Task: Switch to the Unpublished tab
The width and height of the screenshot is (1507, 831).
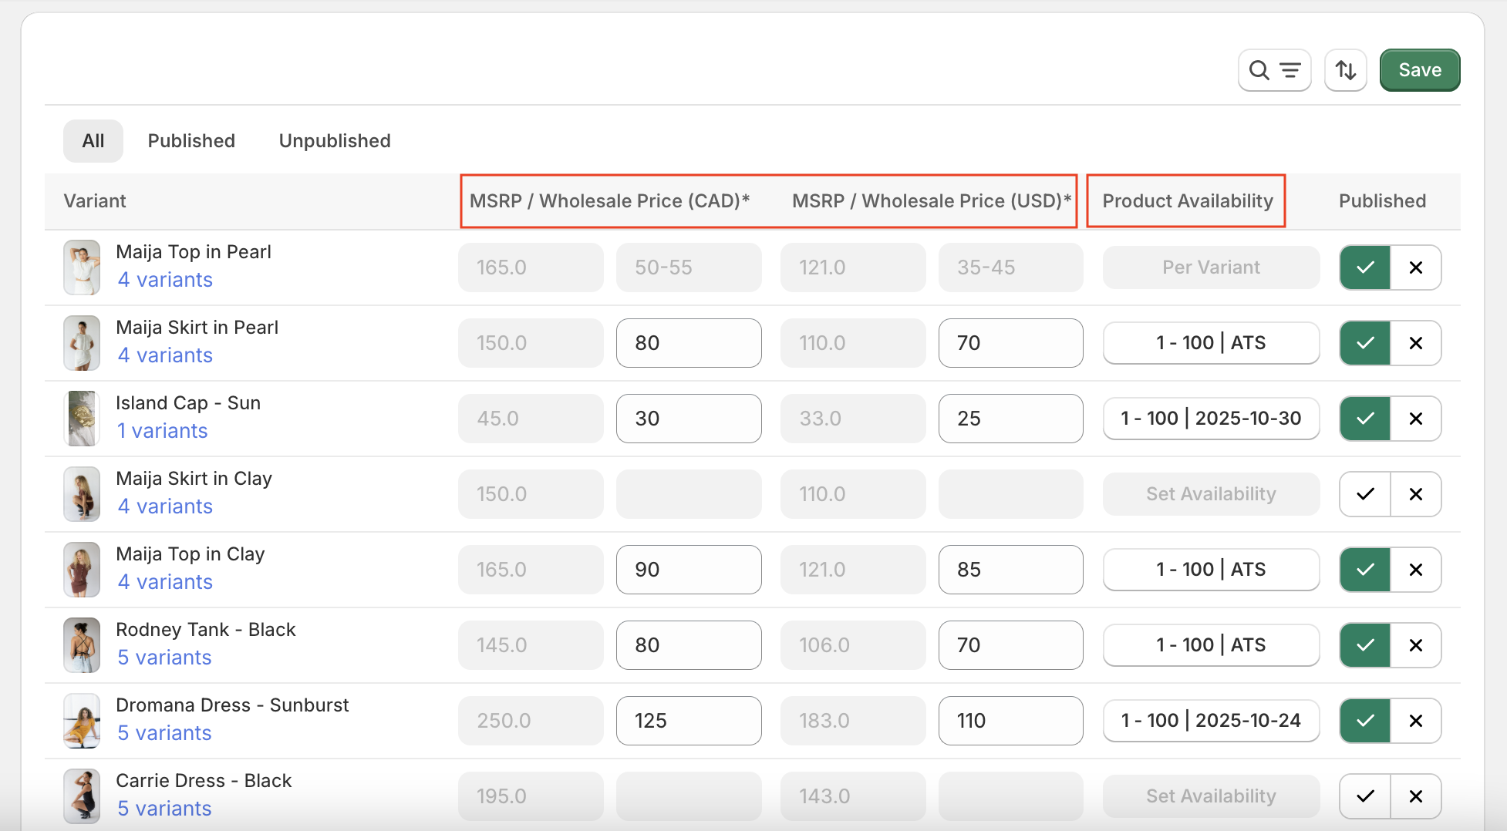Action: (335, 141)
